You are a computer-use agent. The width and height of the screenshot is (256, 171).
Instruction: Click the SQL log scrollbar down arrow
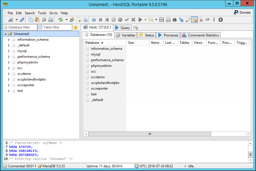(x=251, y=160)
